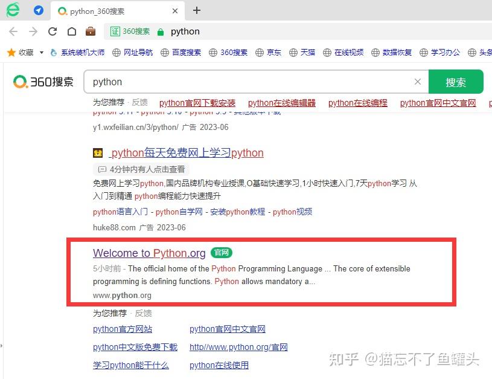Open lower related python官网中文官网
This screenshot has width=492, height=379.
228,329
